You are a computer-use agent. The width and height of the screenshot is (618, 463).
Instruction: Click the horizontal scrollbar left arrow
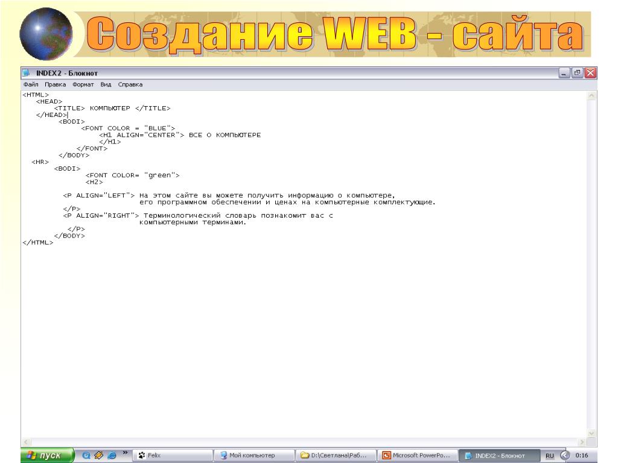pyautogui.click(x=27, y=442)
